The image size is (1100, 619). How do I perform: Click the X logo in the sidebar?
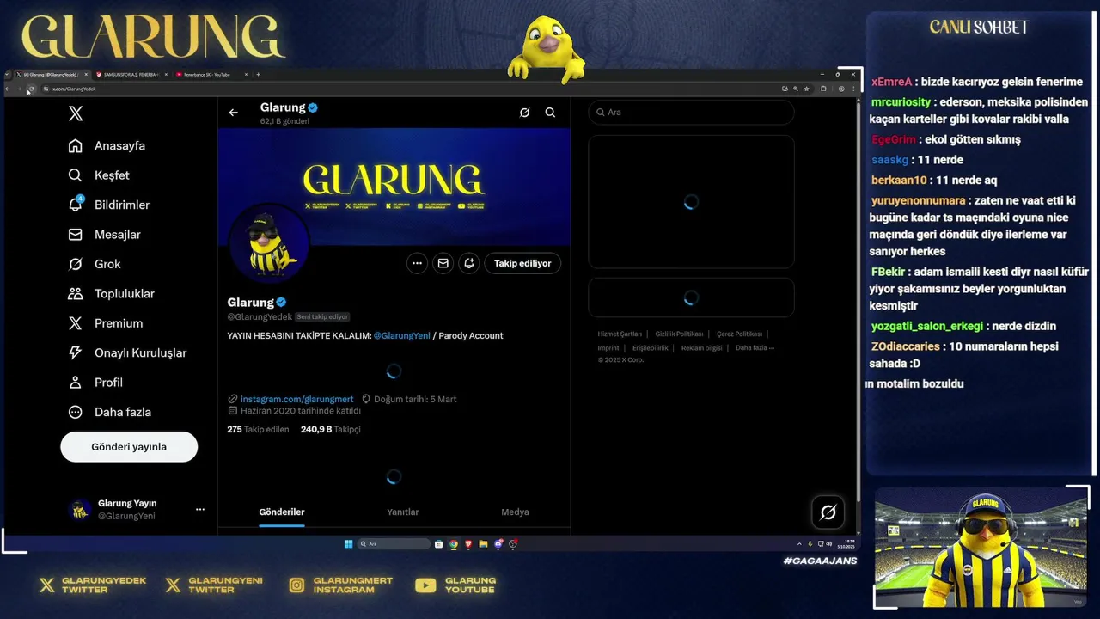point(76,113)
